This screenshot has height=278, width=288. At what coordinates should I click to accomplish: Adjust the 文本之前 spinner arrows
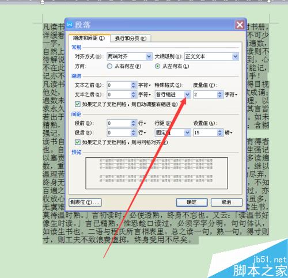click(134, 85)
